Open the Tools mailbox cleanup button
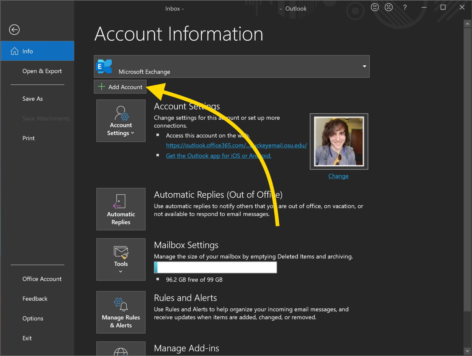The image size is (472, 356). 121,259
